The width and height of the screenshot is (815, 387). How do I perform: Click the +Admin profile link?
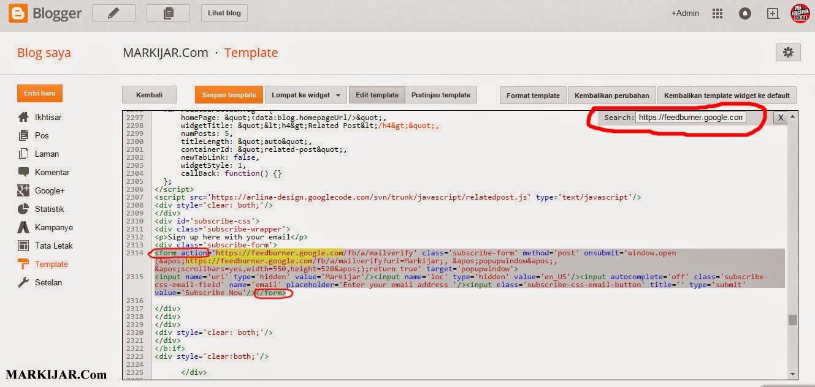(x=685, y=13)
